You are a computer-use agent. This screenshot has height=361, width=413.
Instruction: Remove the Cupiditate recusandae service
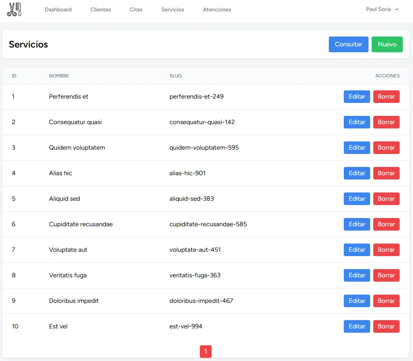pyautogui.click(x=386, y=224)
